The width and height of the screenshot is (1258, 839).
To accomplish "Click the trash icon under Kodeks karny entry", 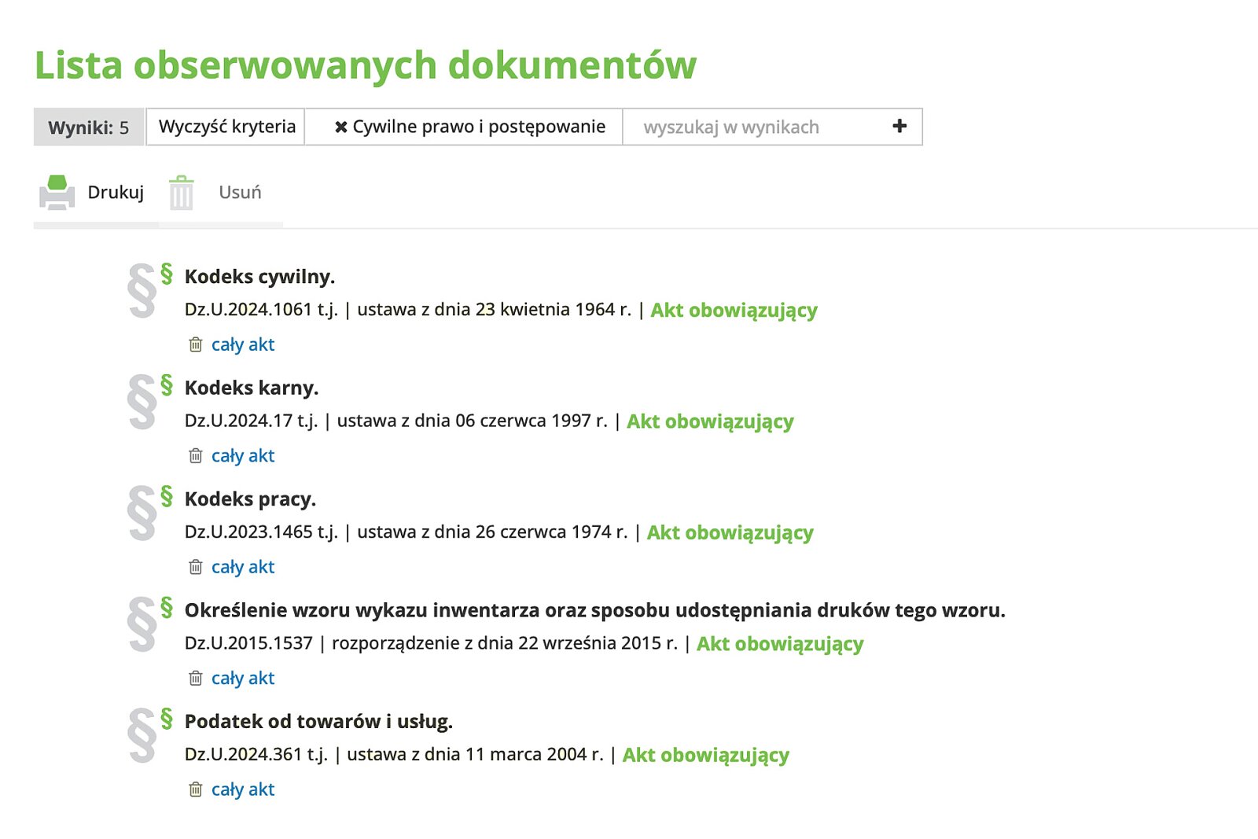I will [193, 456].
